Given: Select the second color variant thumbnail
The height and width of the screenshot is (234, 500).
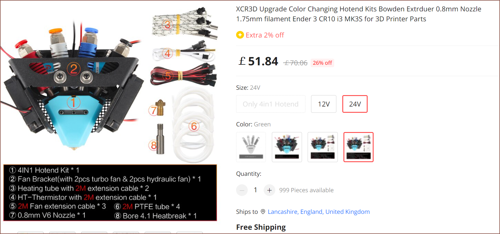Looking at the screenshot, I should tap(287, 147).
